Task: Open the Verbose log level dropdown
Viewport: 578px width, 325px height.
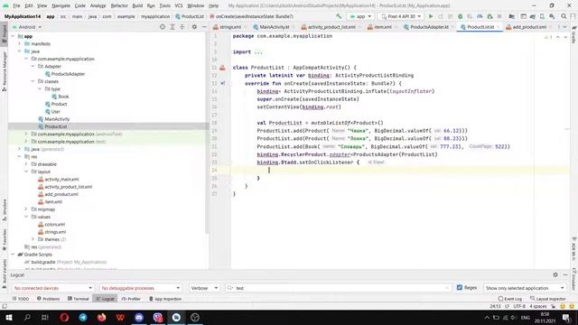Action: (204, 288)
